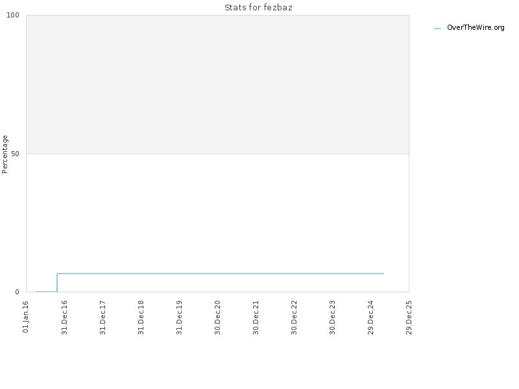
Task: Click the 31.Dec.17 date label
Action: [x=103, y=318]
